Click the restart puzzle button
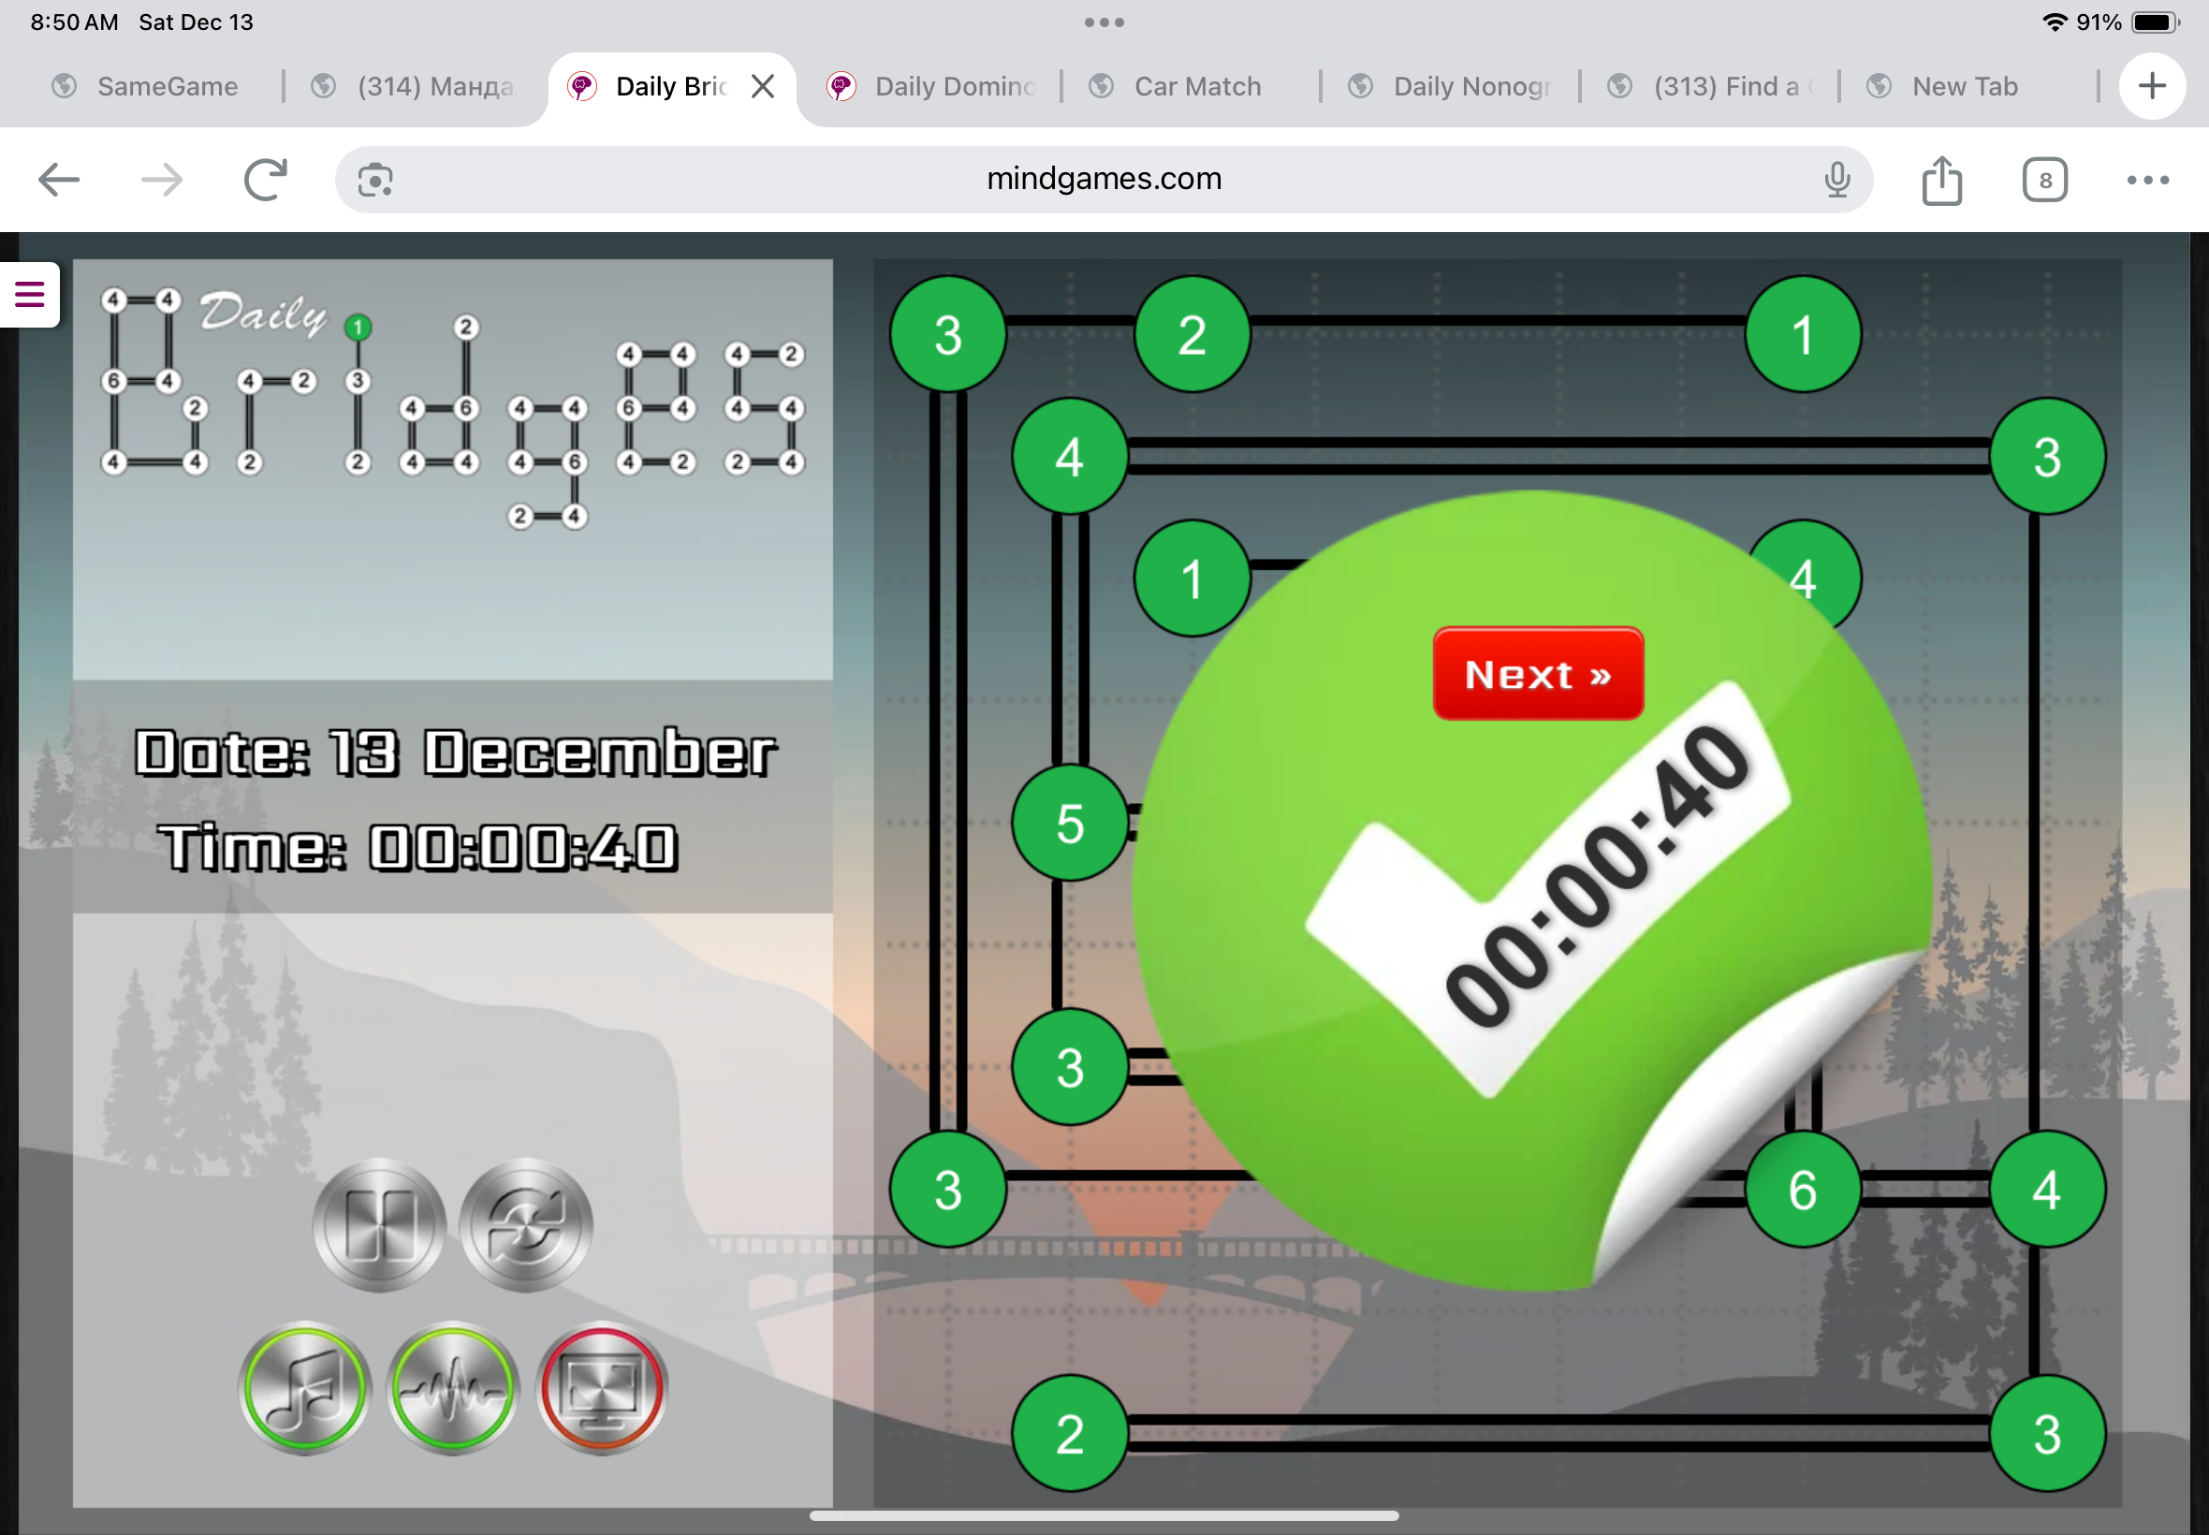 pyautogui.click(x=526, y=1224)
